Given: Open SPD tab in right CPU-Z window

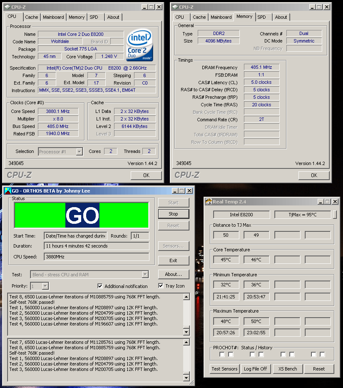Looking at the screenshot, I should [262, 17].
